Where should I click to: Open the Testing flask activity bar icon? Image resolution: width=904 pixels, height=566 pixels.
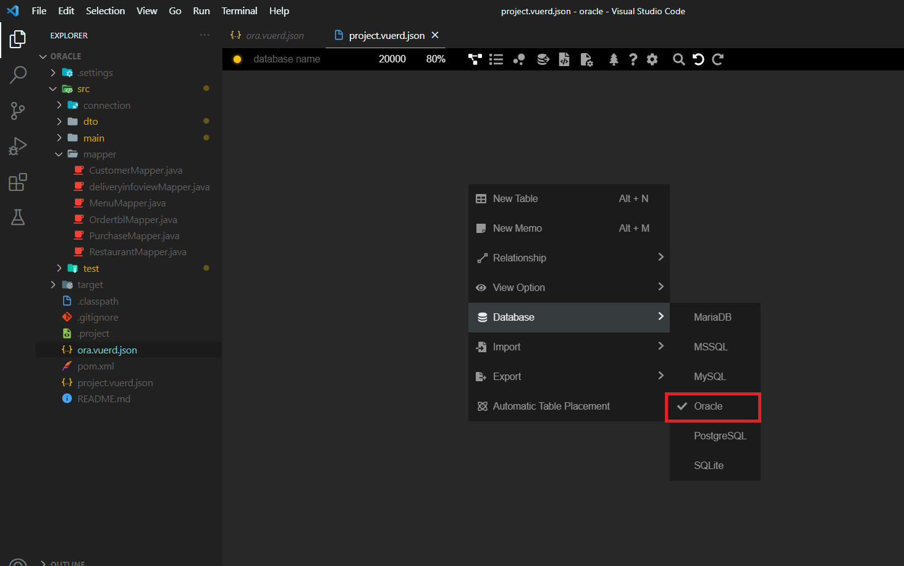[18, 217]
